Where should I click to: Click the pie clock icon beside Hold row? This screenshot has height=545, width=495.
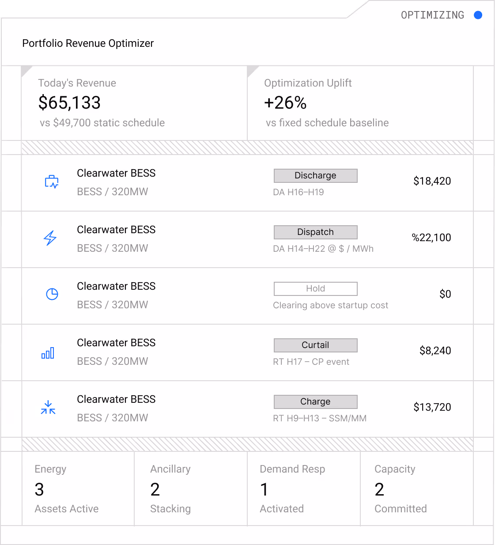pos(52,294)
